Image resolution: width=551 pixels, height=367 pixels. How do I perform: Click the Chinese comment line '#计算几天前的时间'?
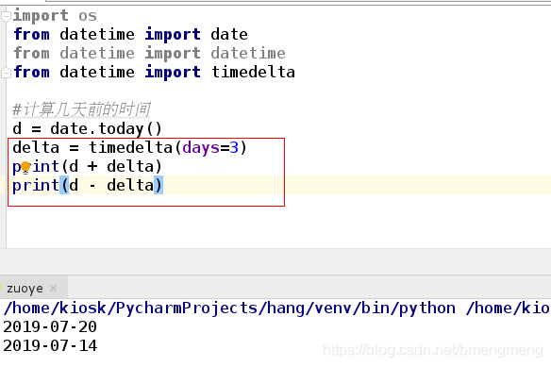81,109
